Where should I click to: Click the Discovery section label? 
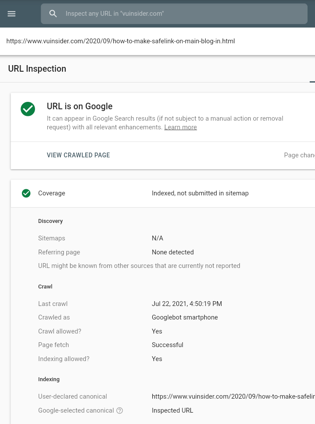coord(50,221)
